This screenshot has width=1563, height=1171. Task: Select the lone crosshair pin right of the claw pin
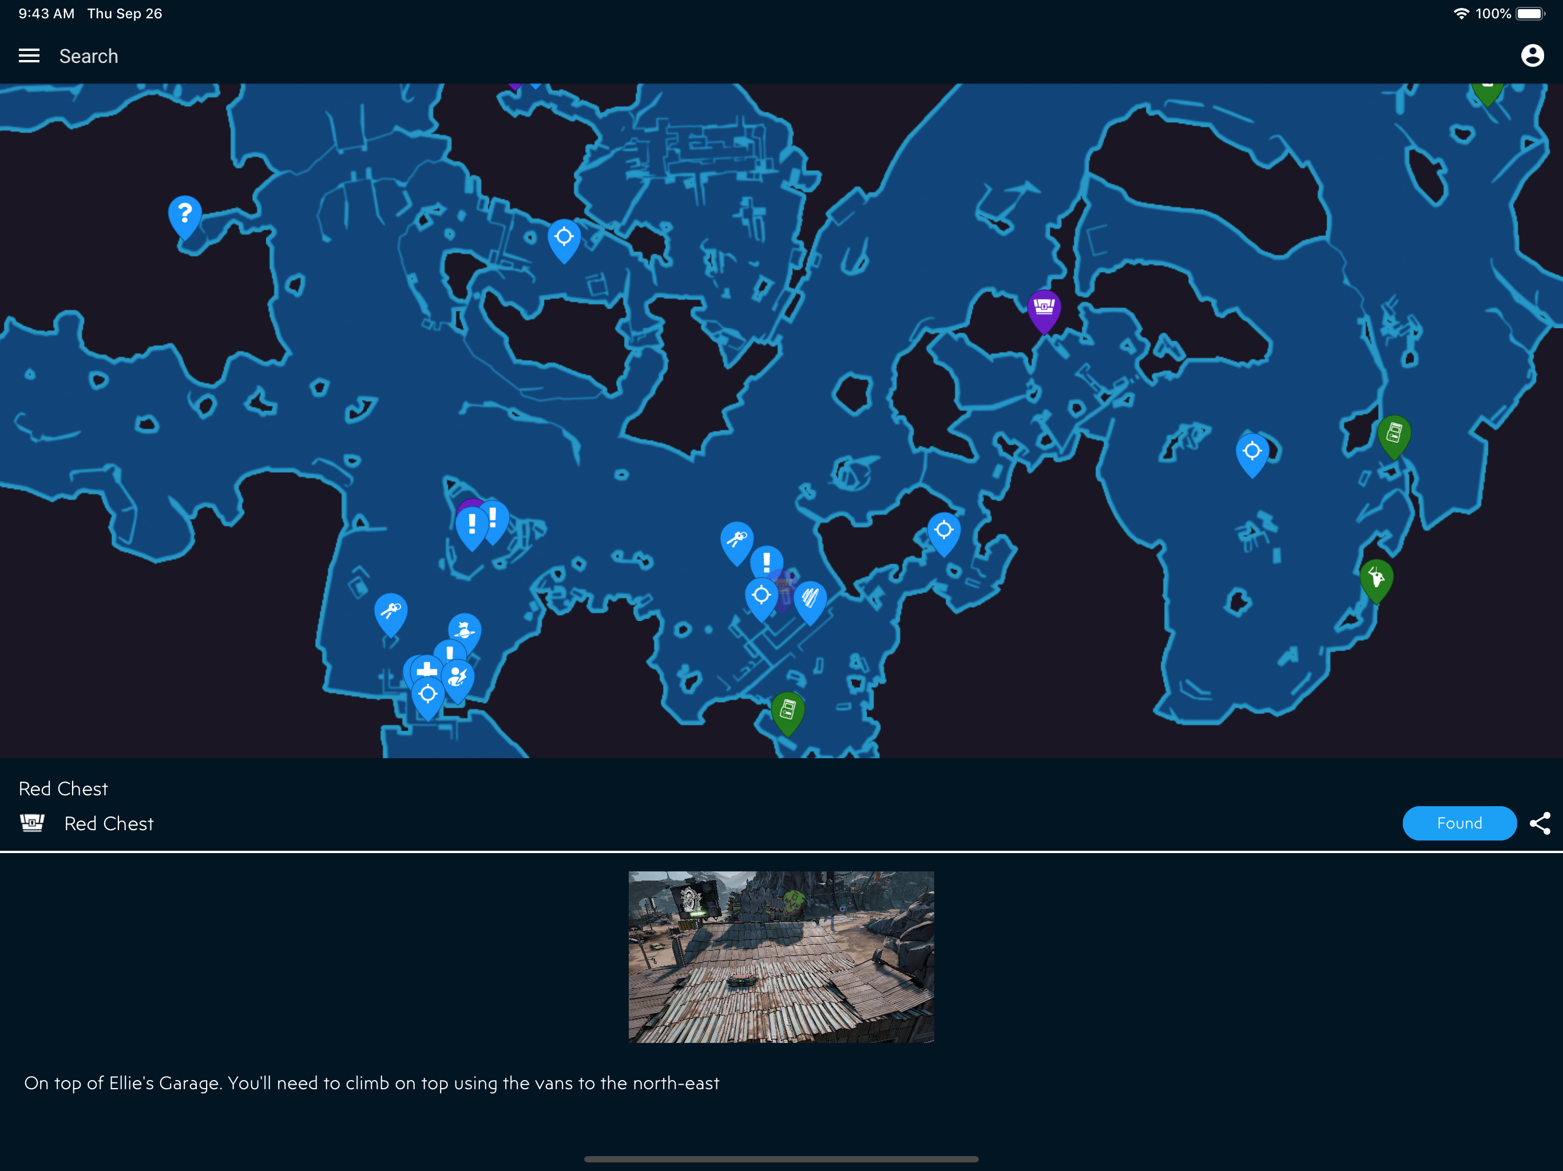click(x=944, y=534)
